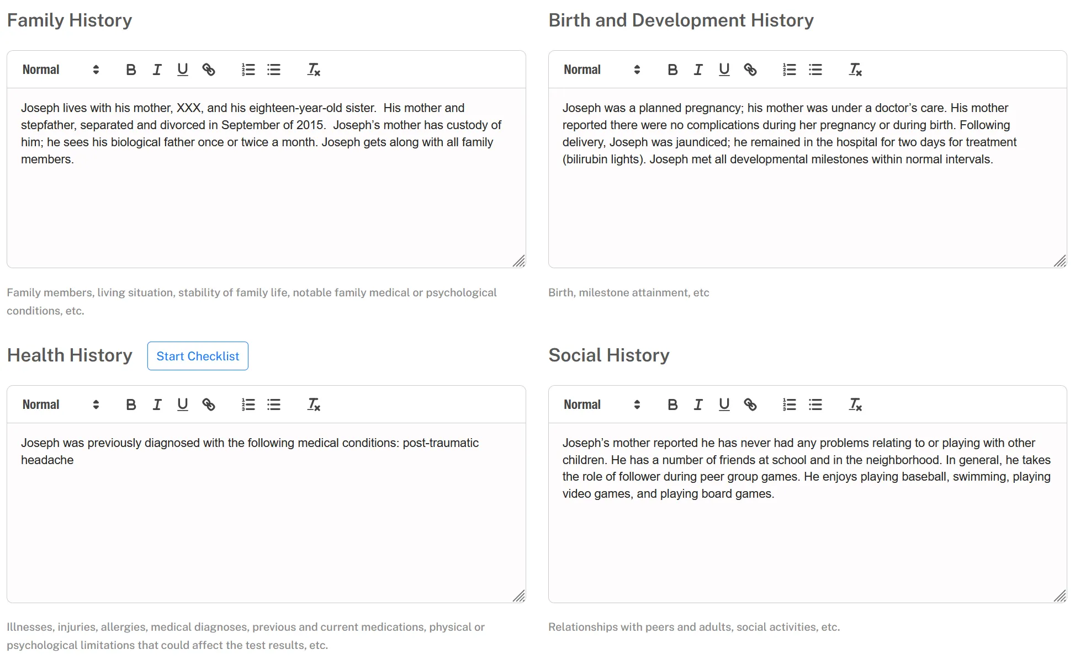Open Normal style dropdown in Birth and Development History

point(602,70)
